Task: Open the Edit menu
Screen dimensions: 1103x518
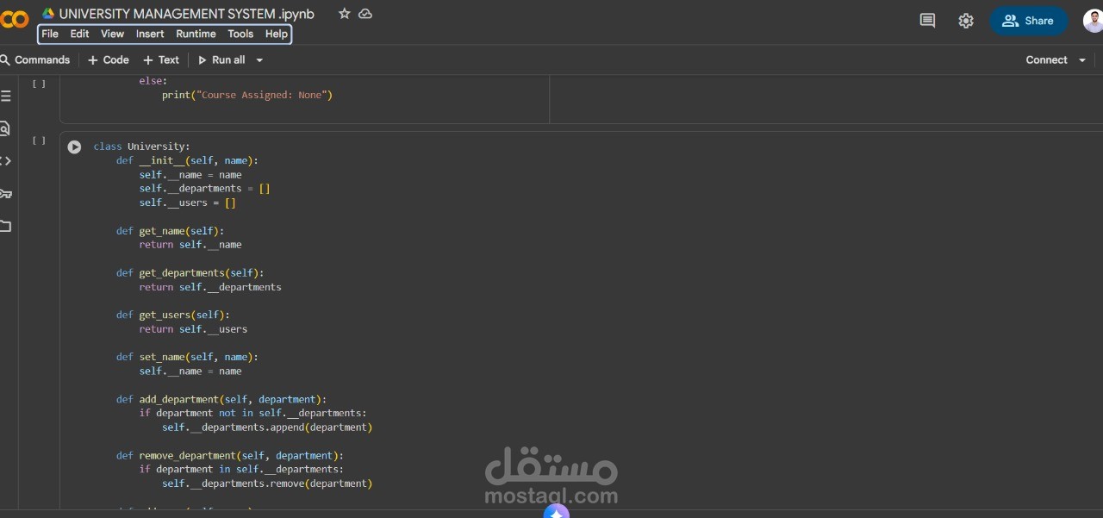Action: (79, 34)
